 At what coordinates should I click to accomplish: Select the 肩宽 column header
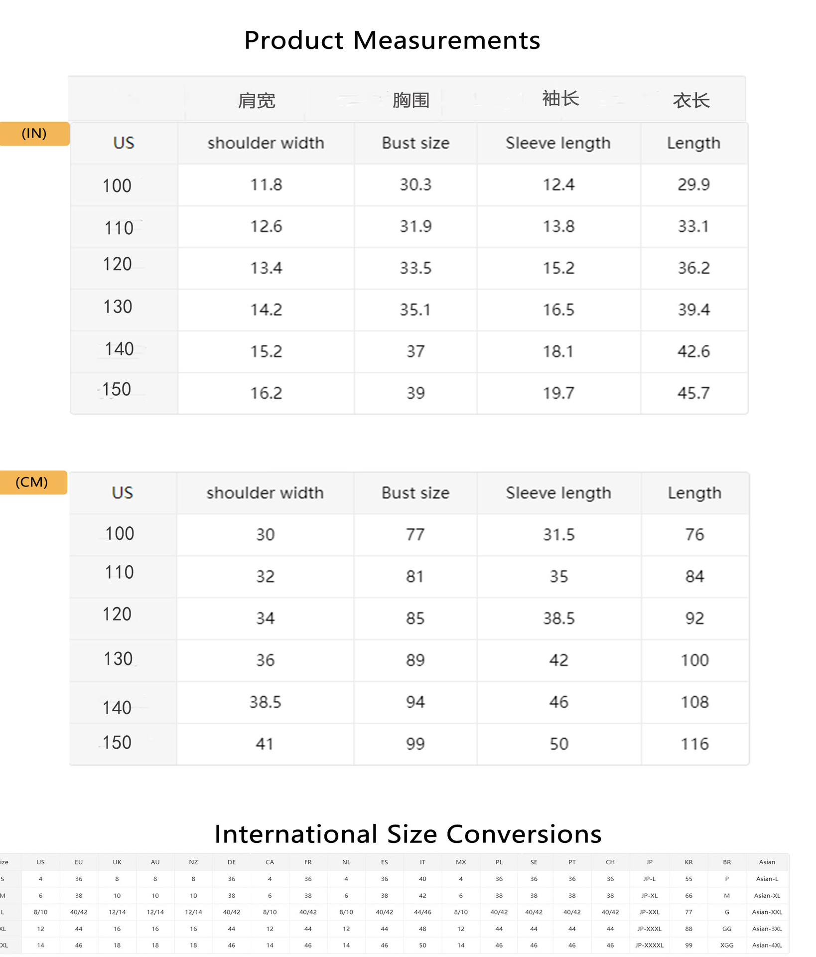(x=256, y=101)
